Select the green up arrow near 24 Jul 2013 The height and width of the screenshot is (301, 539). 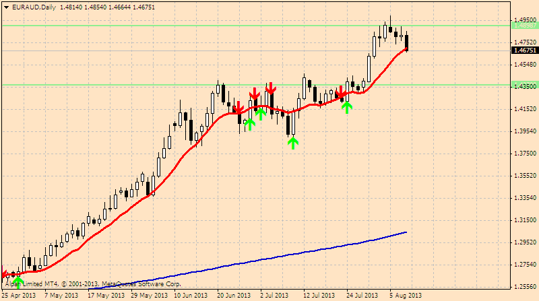(x=347, y=108)
